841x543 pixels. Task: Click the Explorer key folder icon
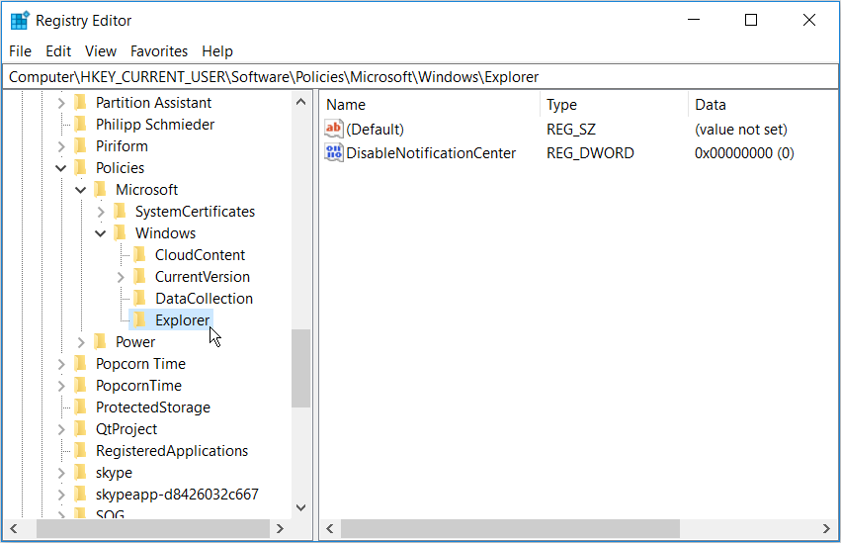(140, 319)
